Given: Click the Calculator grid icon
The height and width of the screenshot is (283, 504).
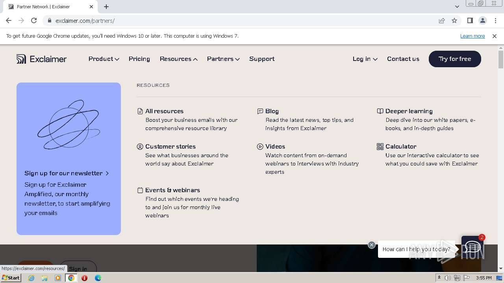Looking at the screenshot, I should (x=380, y=147).
